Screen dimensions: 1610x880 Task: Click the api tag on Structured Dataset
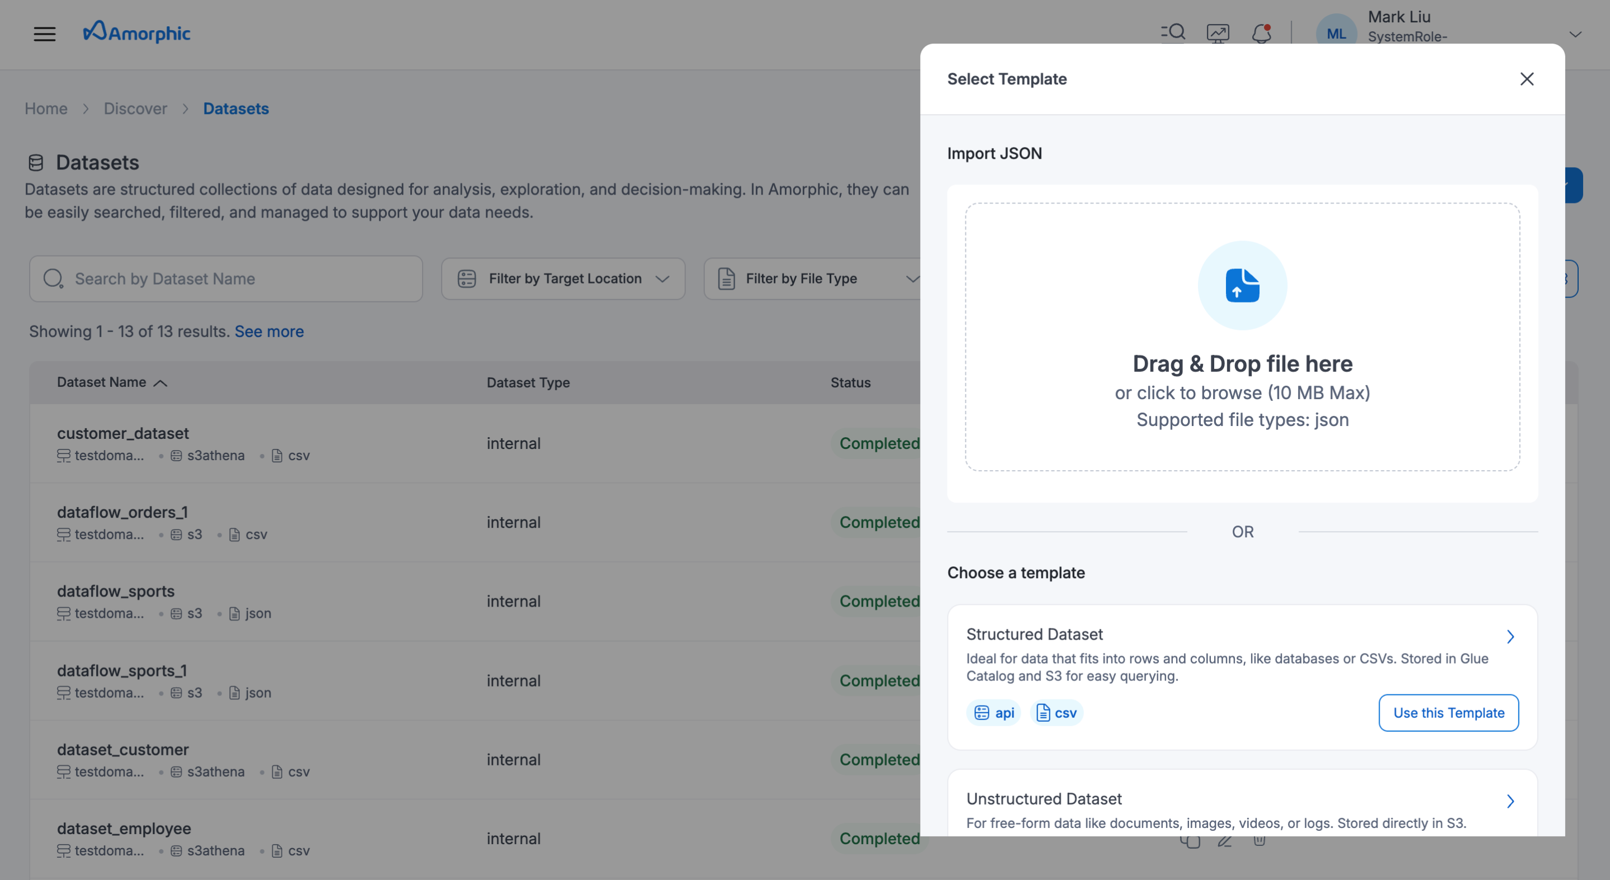pyautogui.click(x=994, y=712)
